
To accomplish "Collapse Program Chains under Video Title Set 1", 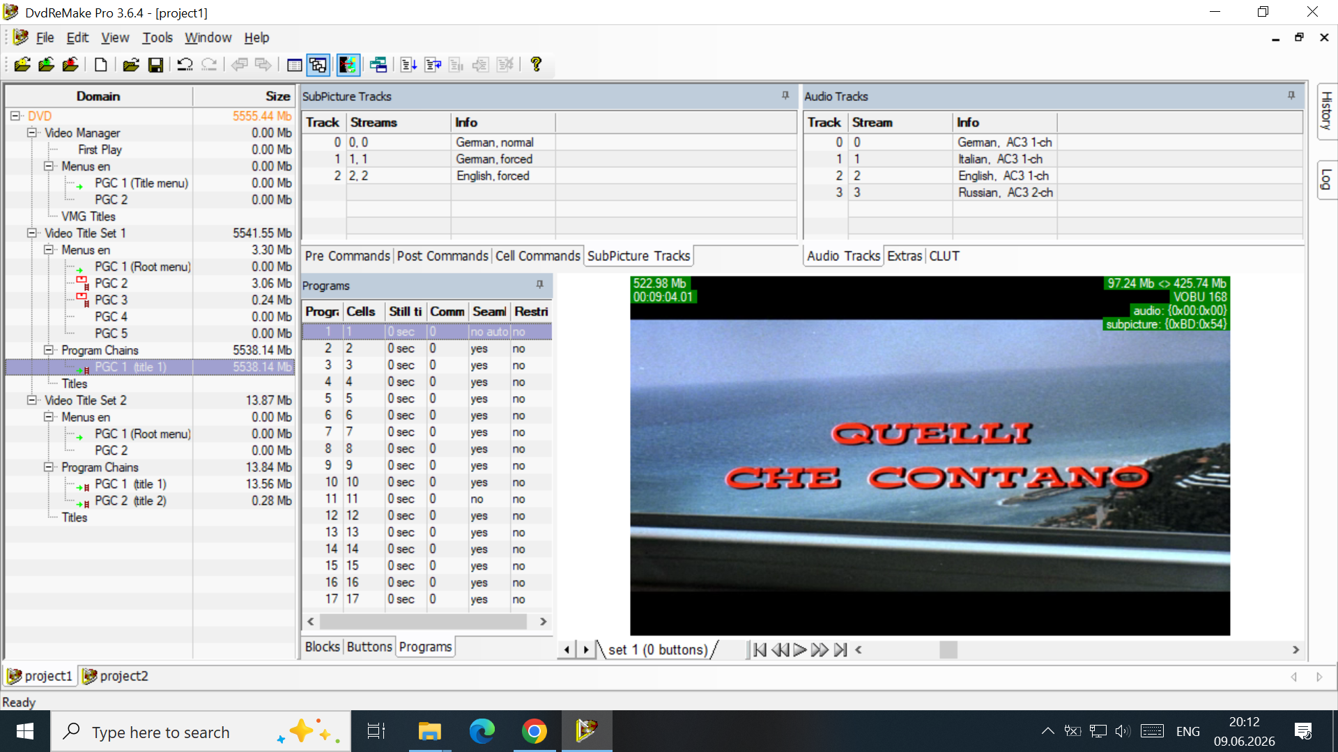I will coord(48,350).
